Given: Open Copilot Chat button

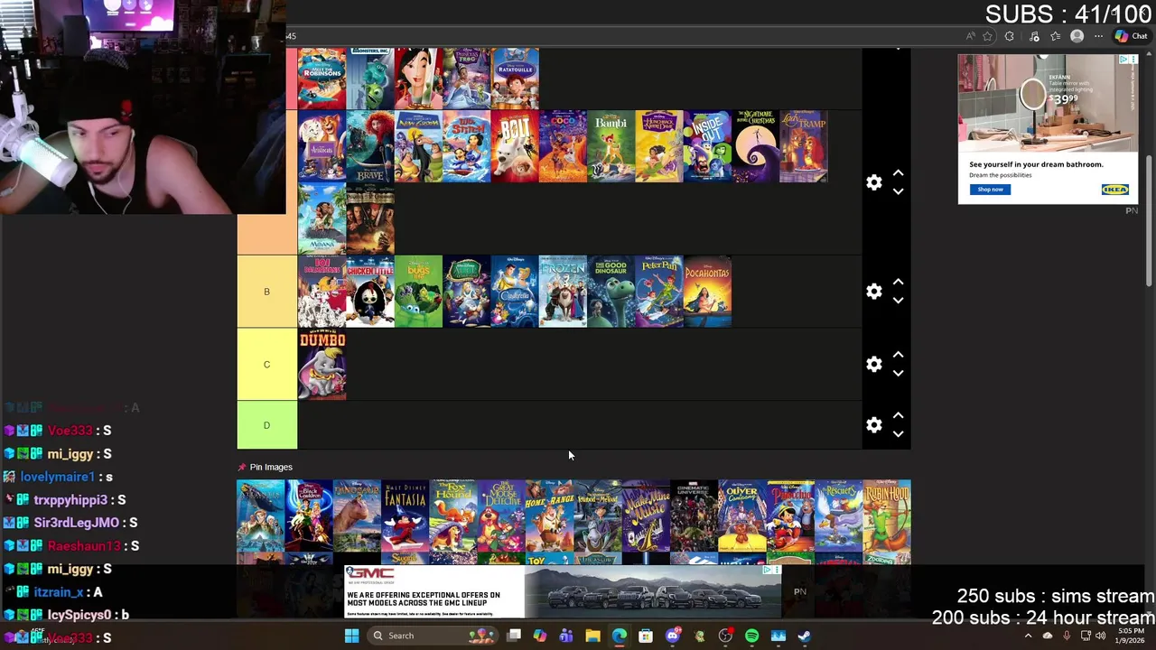Looking at the screenshot, I should click(x=1132, y=36).
